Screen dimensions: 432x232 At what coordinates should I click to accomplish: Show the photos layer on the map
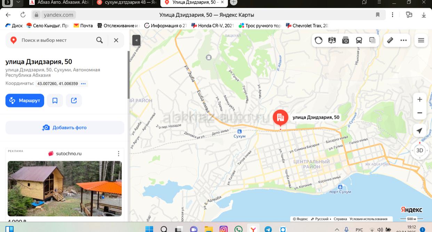tap(345, 40)
